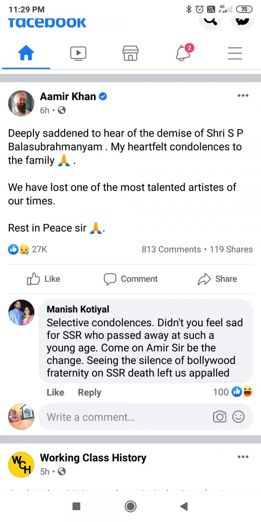This screenshot has height=522, width=261.
Task: Share Aamir Khan's post
Action: click(217, 279)
